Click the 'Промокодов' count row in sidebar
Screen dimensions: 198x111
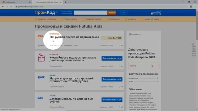(x=143, y=78)
